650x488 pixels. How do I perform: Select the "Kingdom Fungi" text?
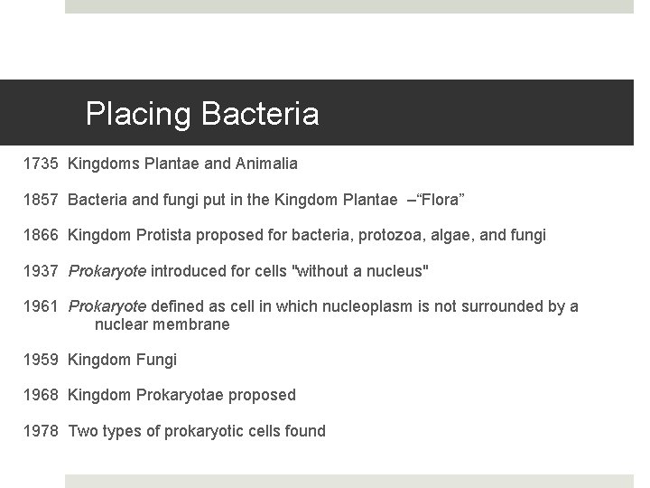point(123,360)
